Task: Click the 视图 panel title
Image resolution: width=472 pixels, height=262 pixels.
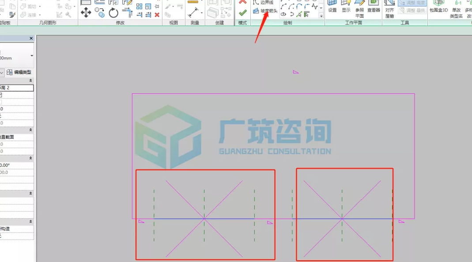Action: pos(174,23)
